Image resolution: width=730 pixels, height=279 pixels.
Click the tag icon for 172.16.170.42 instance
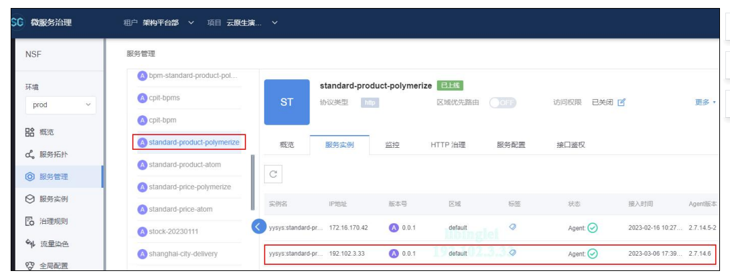512,227
